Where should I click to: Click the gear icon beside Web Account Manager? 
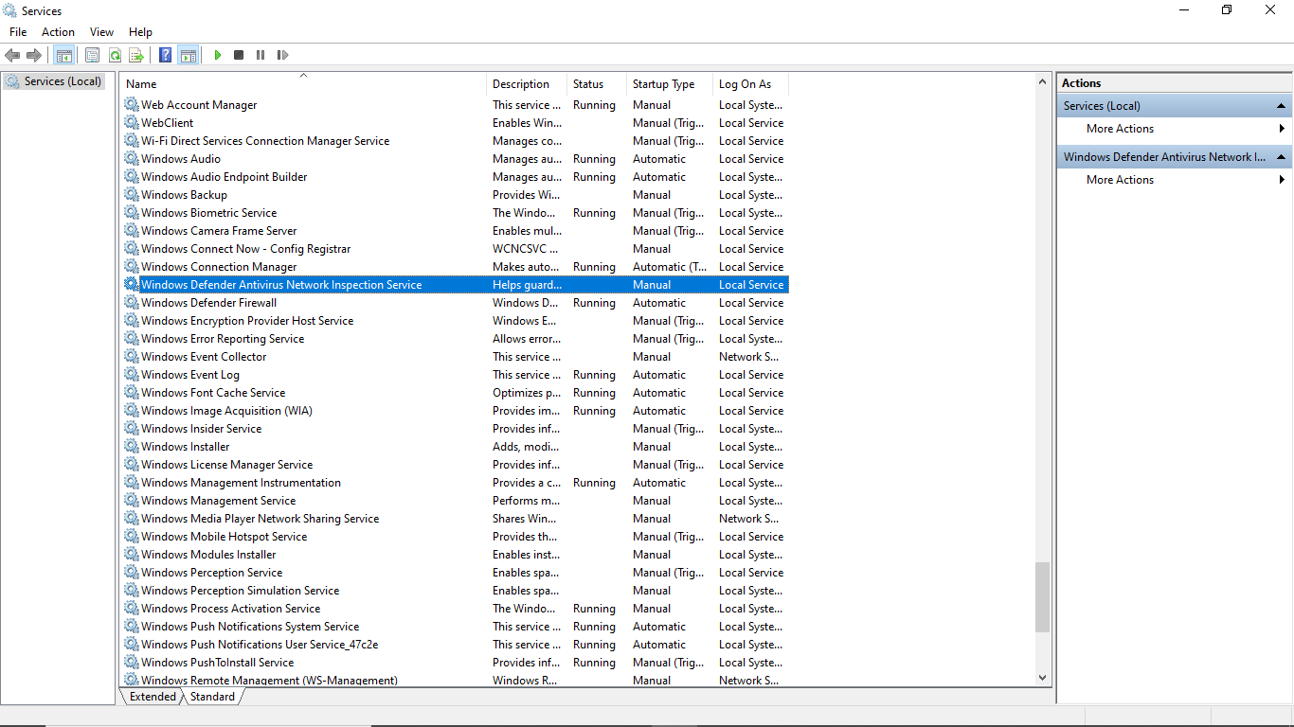[x=131, y=105]
